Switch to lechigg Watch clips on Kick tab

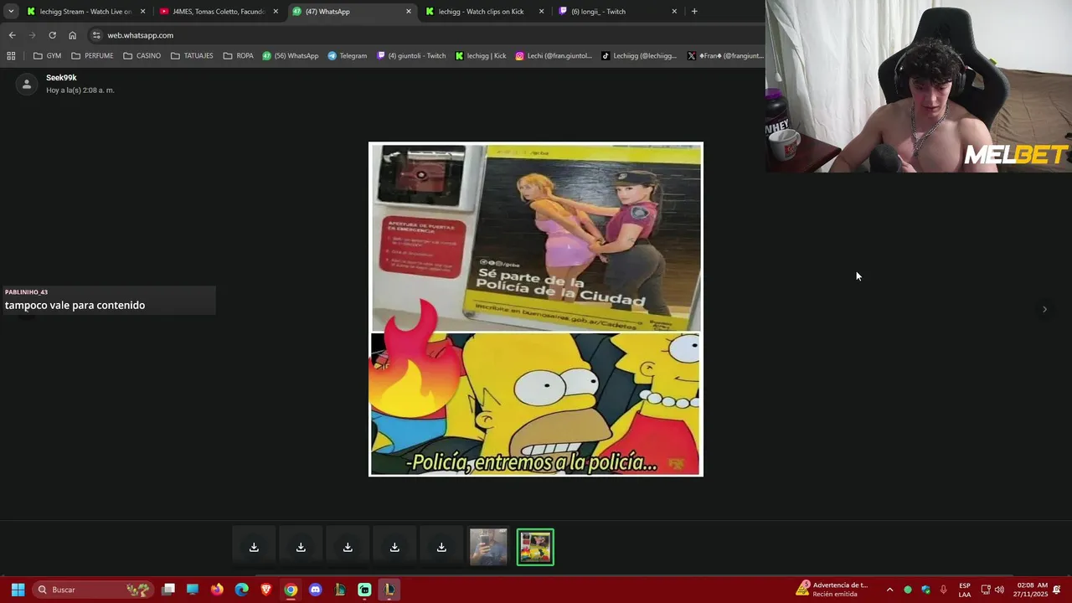pos(483,11)
